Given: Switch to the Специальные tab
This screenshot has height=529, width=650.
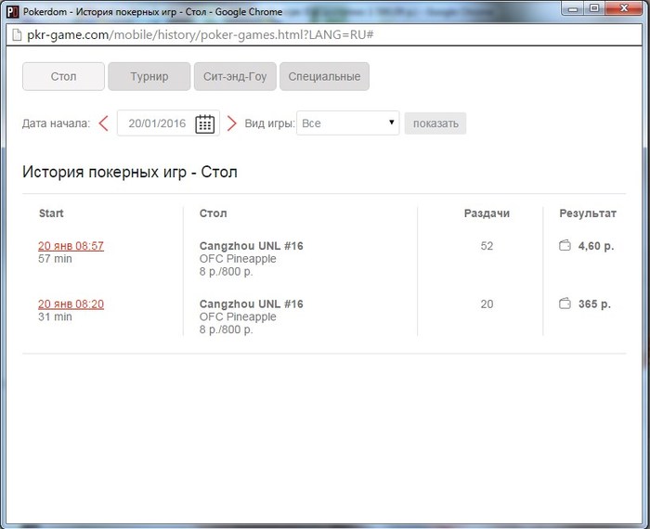Looking at the screenshot, I should (325, 76).
